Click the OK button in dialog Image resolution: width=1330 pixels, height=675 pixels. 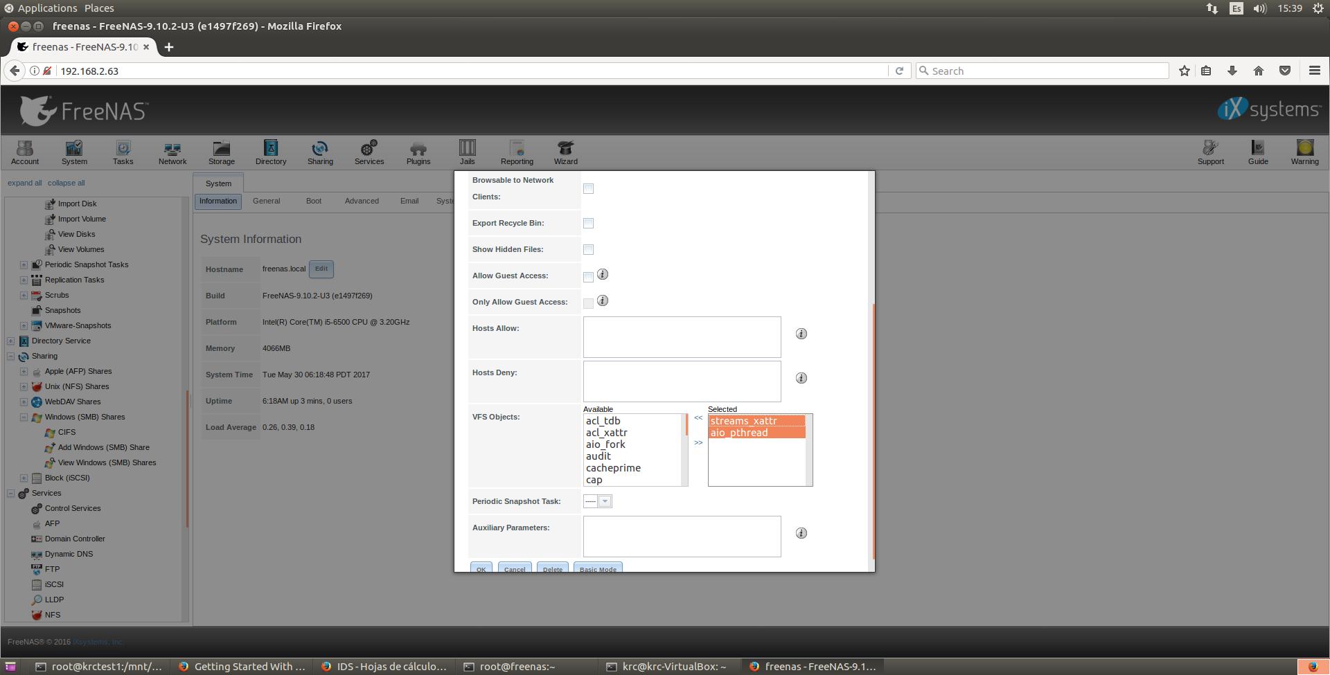481,568
